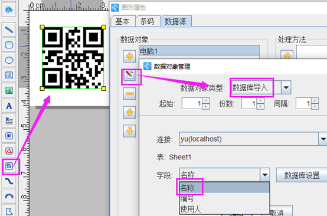The image size is (327, 216).
Task: Remove data object with minus button
Action: pos(129,94)
